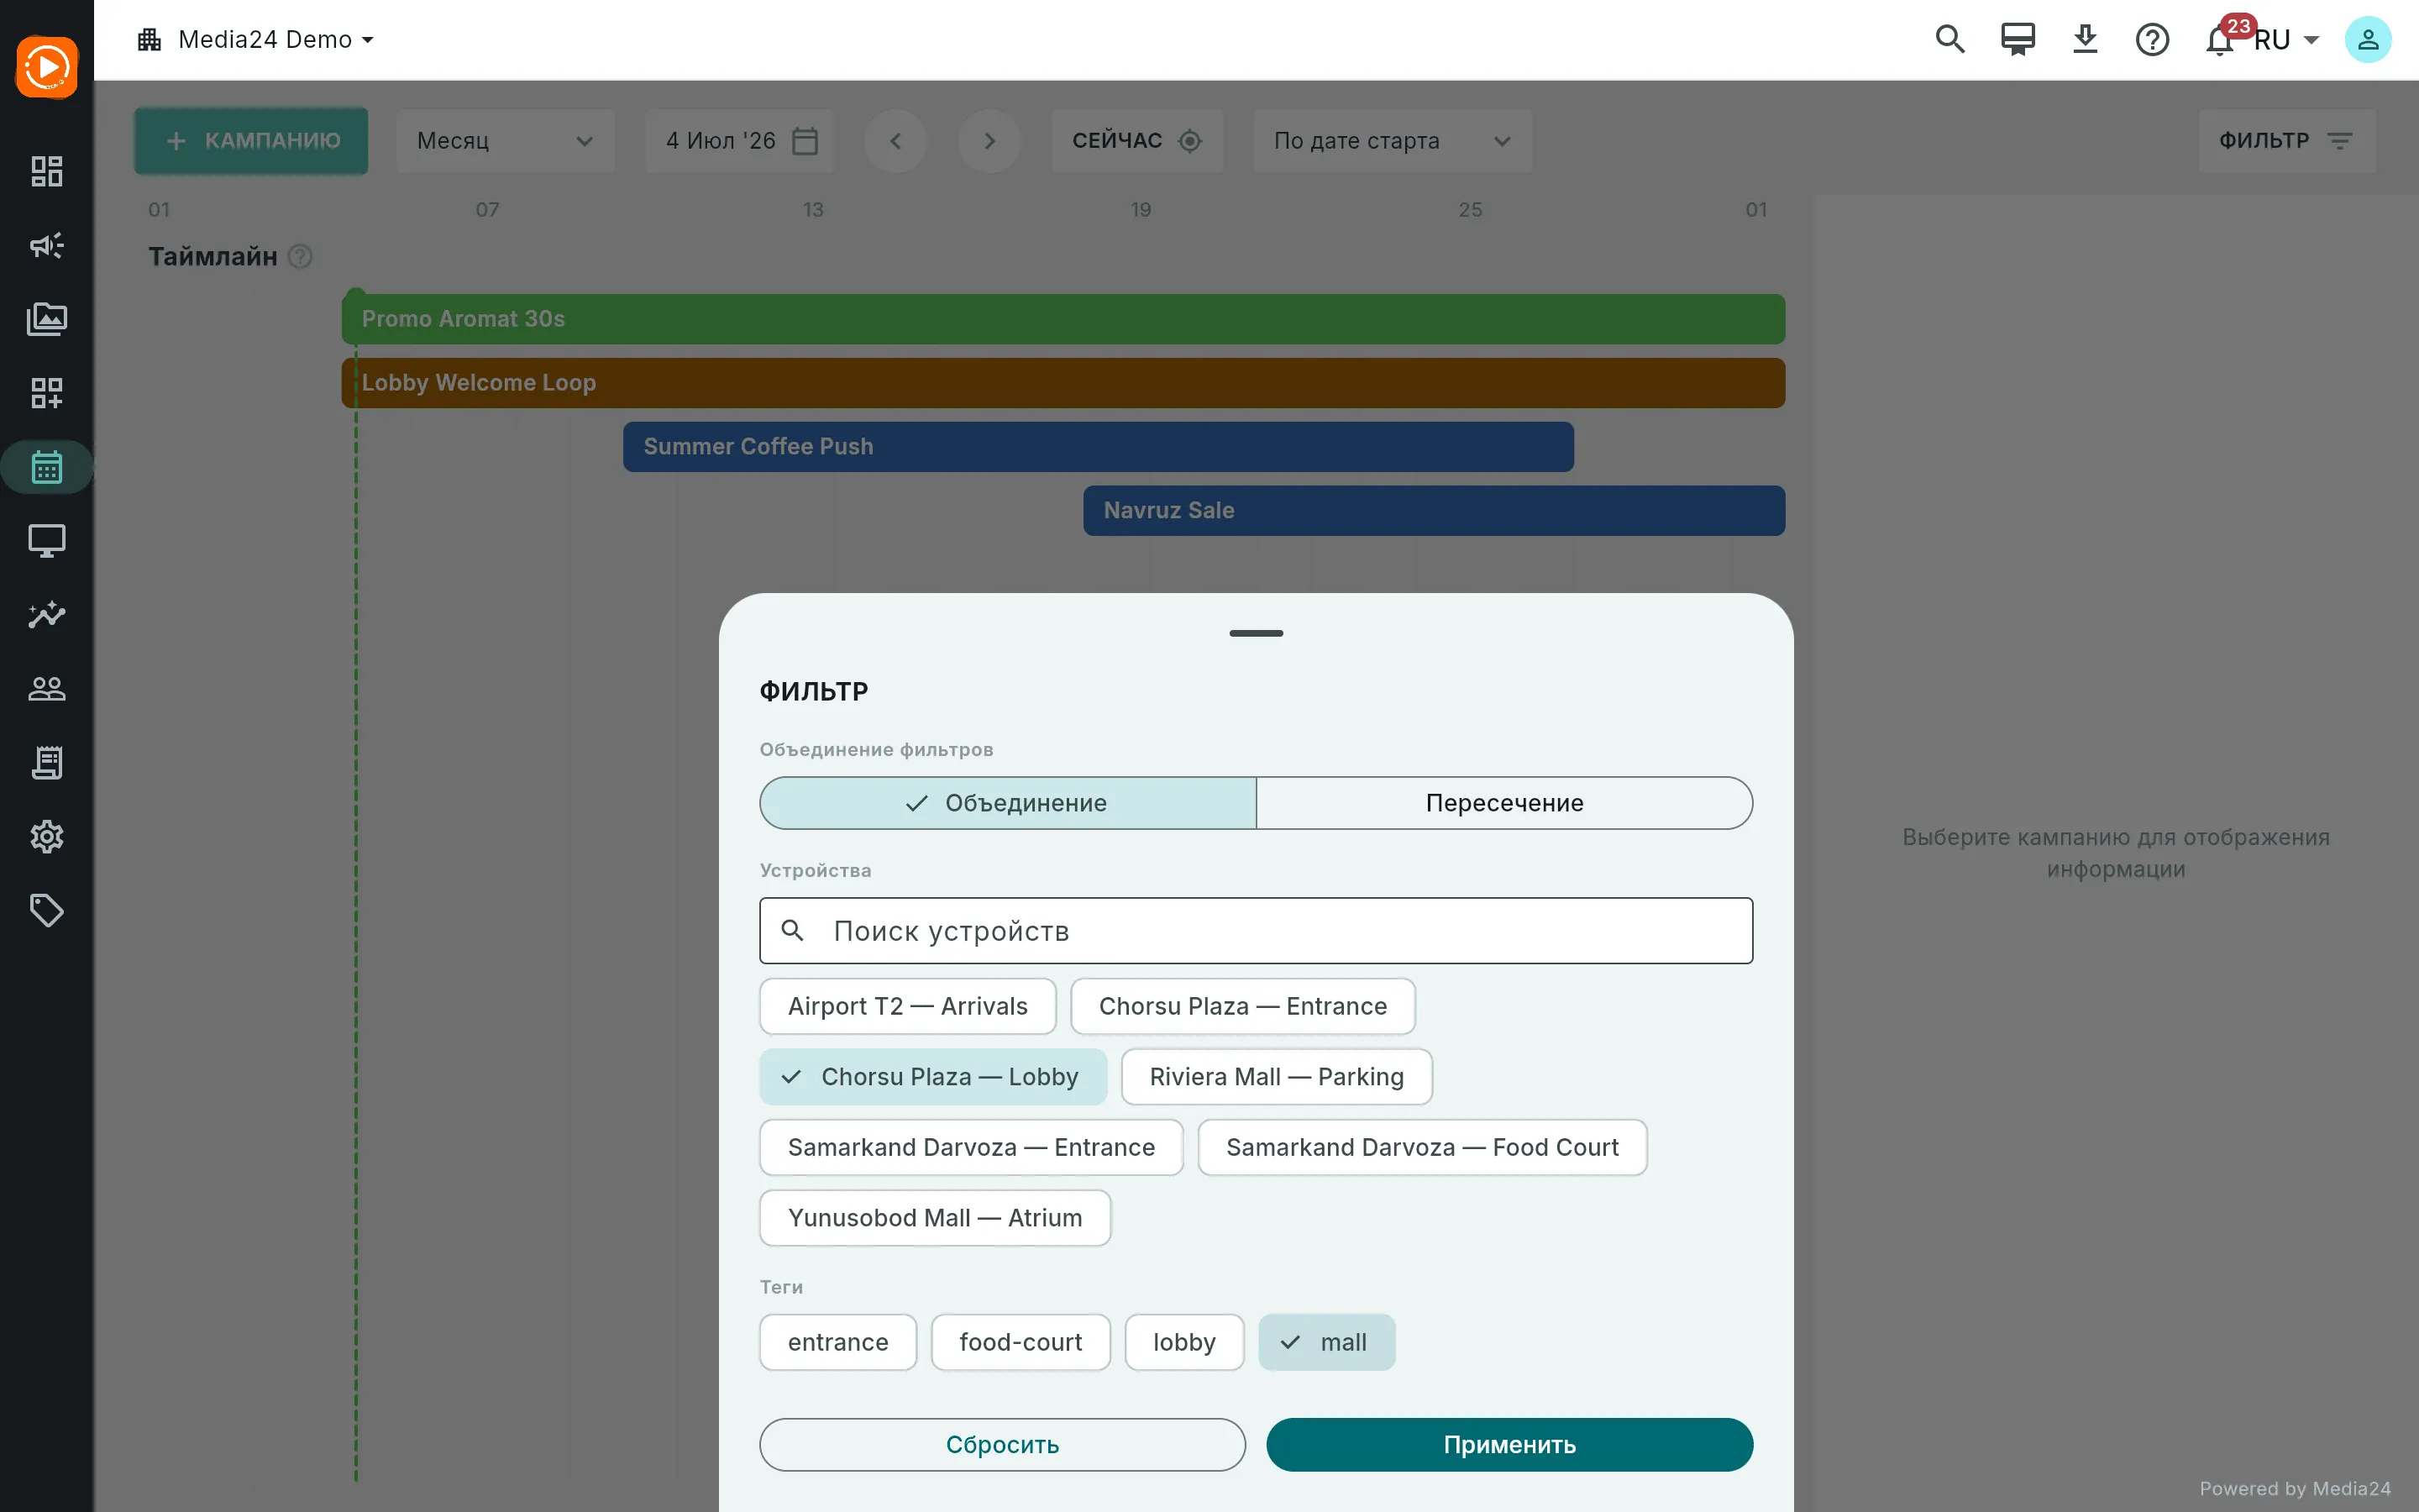Toggle the entrance tag chip

click(837, 1342)
